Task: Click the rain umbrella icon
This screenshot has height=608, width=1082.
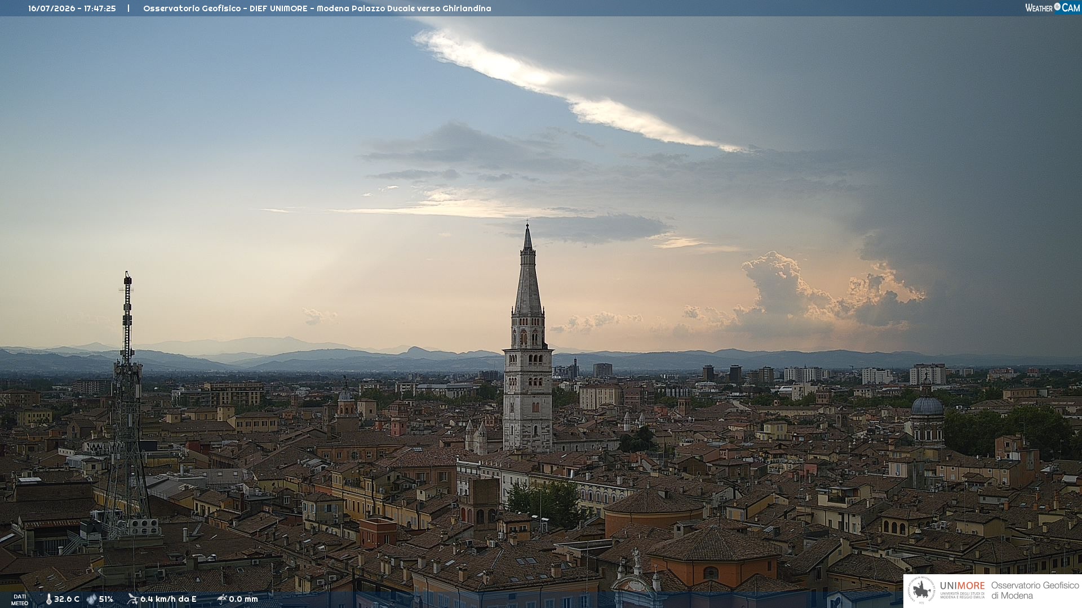Action: pos(221,599)
